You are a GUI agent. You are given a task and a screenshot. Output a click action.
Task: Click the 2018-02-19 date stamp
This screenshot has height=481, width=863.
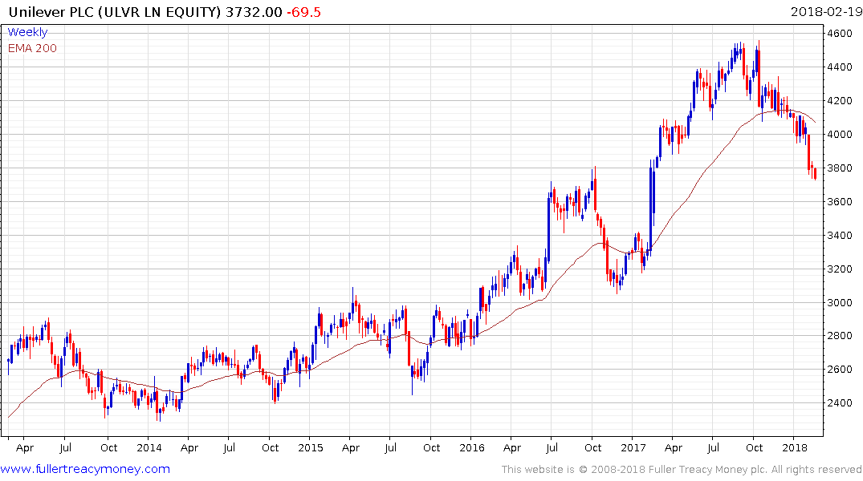click(x=825, y=11)
